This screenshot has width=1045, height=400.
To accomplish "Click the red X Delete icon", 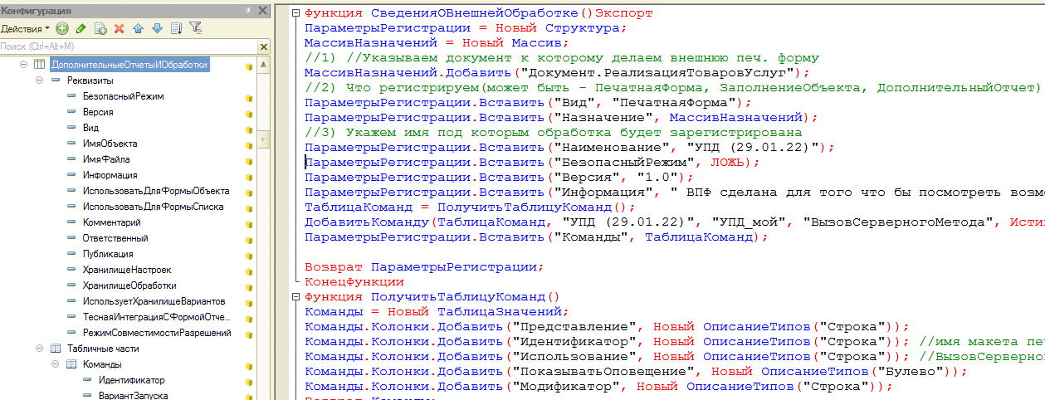I will coord(119,28).
